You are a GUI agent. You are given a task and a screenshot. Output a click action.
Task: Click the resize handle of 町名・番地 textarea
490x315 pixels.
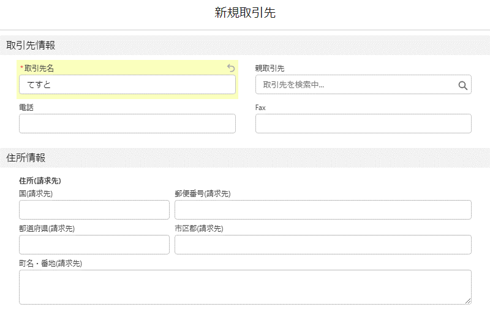click(468, 301)
